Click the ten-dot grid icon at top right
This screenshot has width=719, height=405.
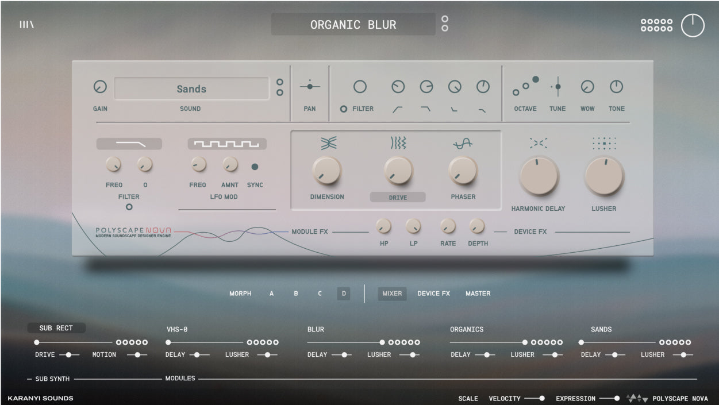pos(656,25)
